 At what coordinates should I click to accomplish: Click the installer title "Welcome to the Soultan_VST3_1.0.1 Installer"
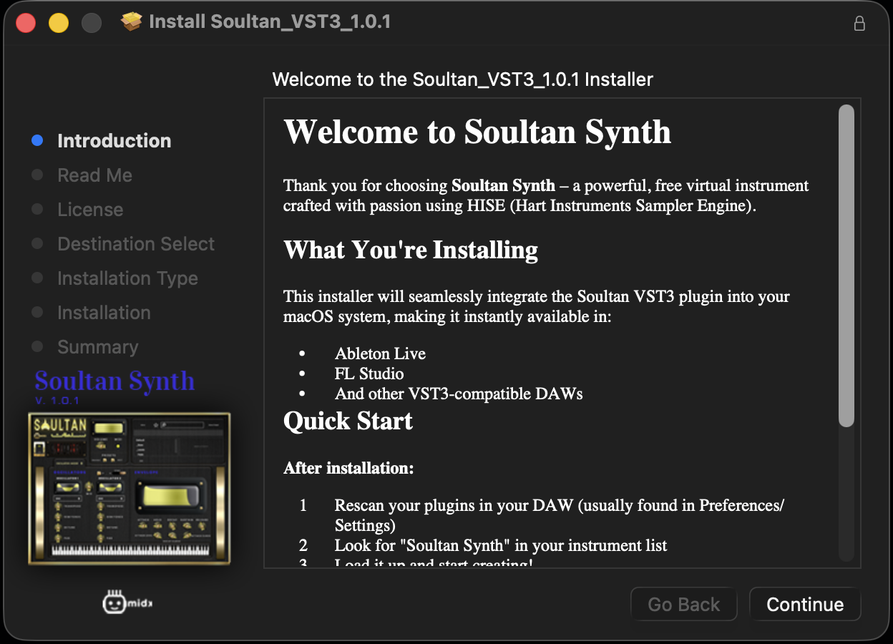pyautogui.click(x=463, y=79)
